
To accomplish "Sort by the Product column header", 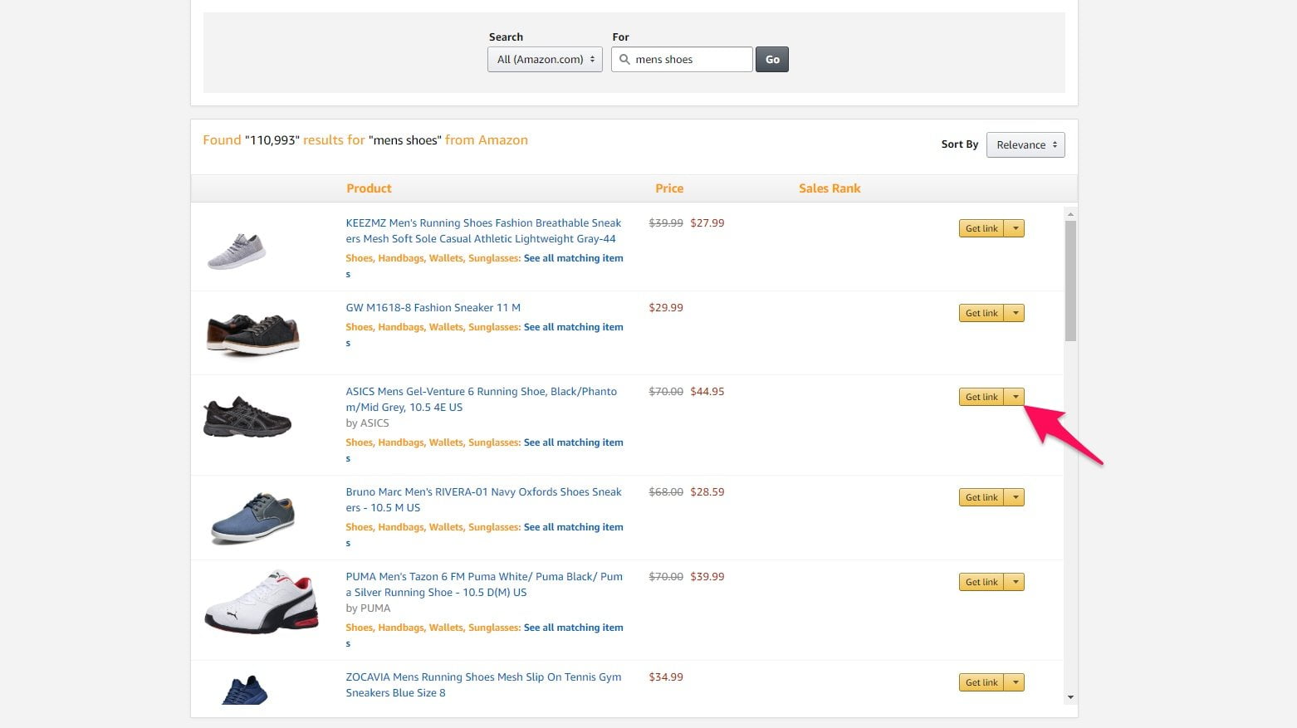I will click(369, 188).
